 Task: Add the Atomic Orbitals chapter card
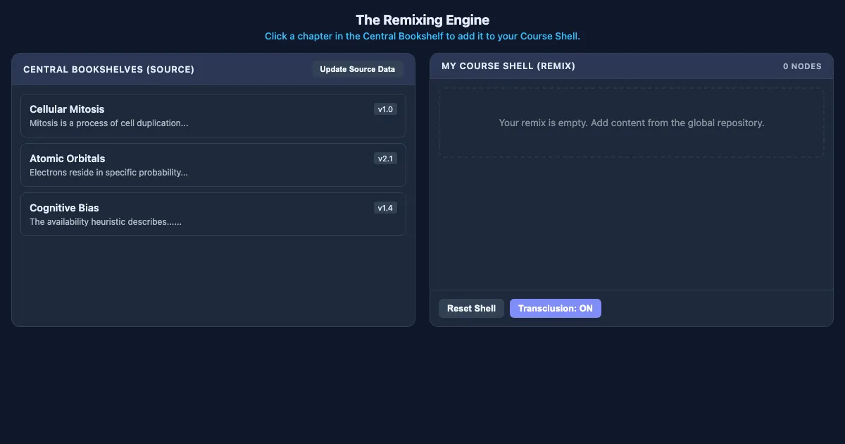click(213, 165)
